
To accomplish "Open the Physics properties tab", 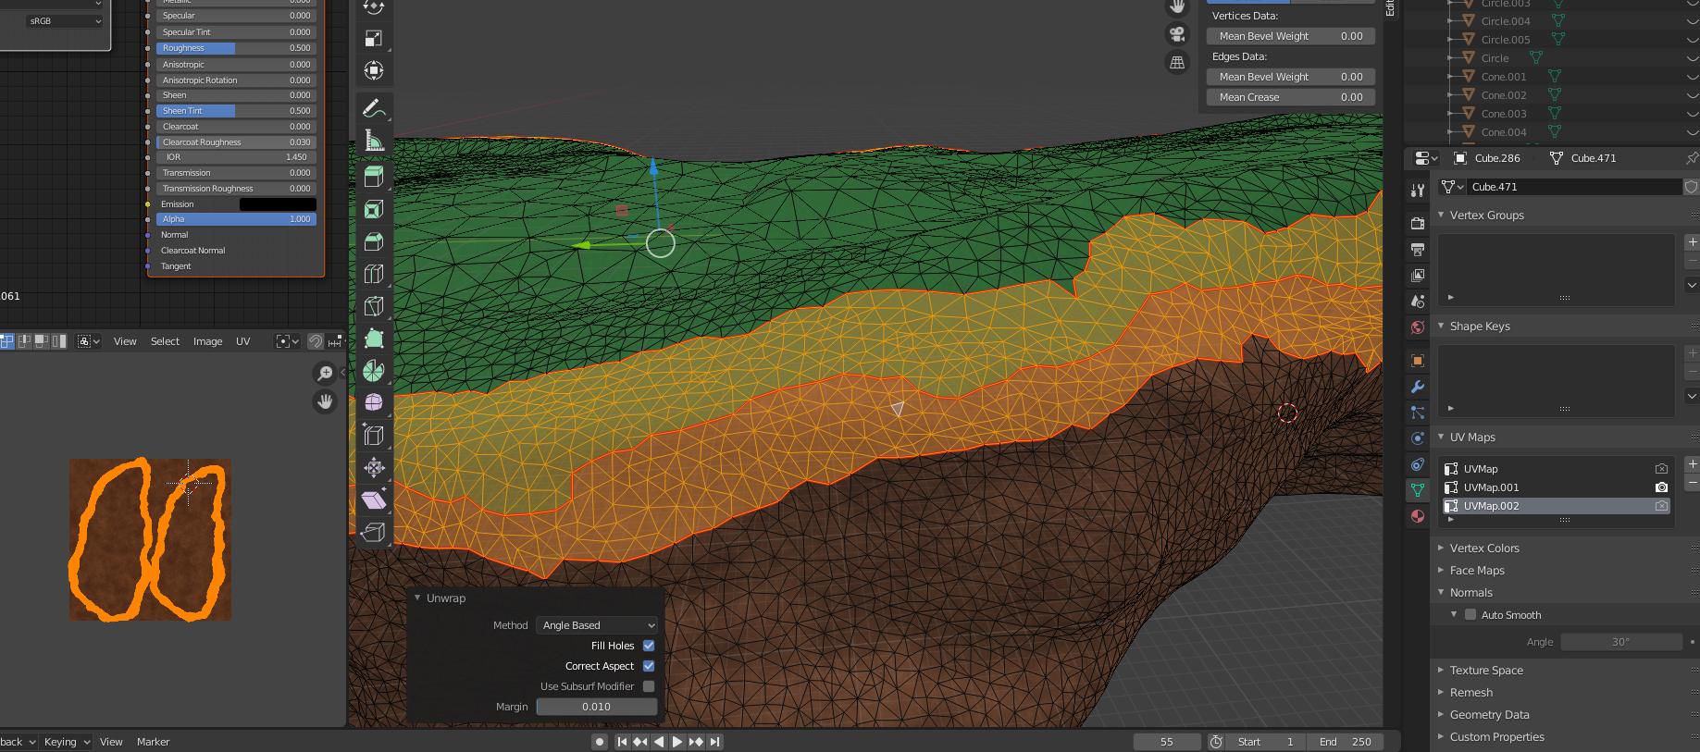I will coord(1417,438).
